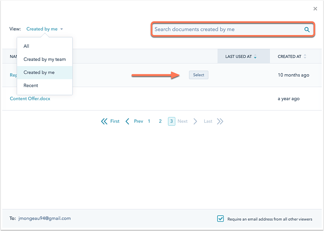Close the document picker dialog
The width and height of the screenshot is (324, 231).
[x=315, y=9]
